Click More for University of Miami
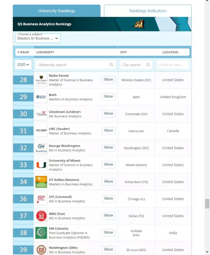 [x=109, y=165]
